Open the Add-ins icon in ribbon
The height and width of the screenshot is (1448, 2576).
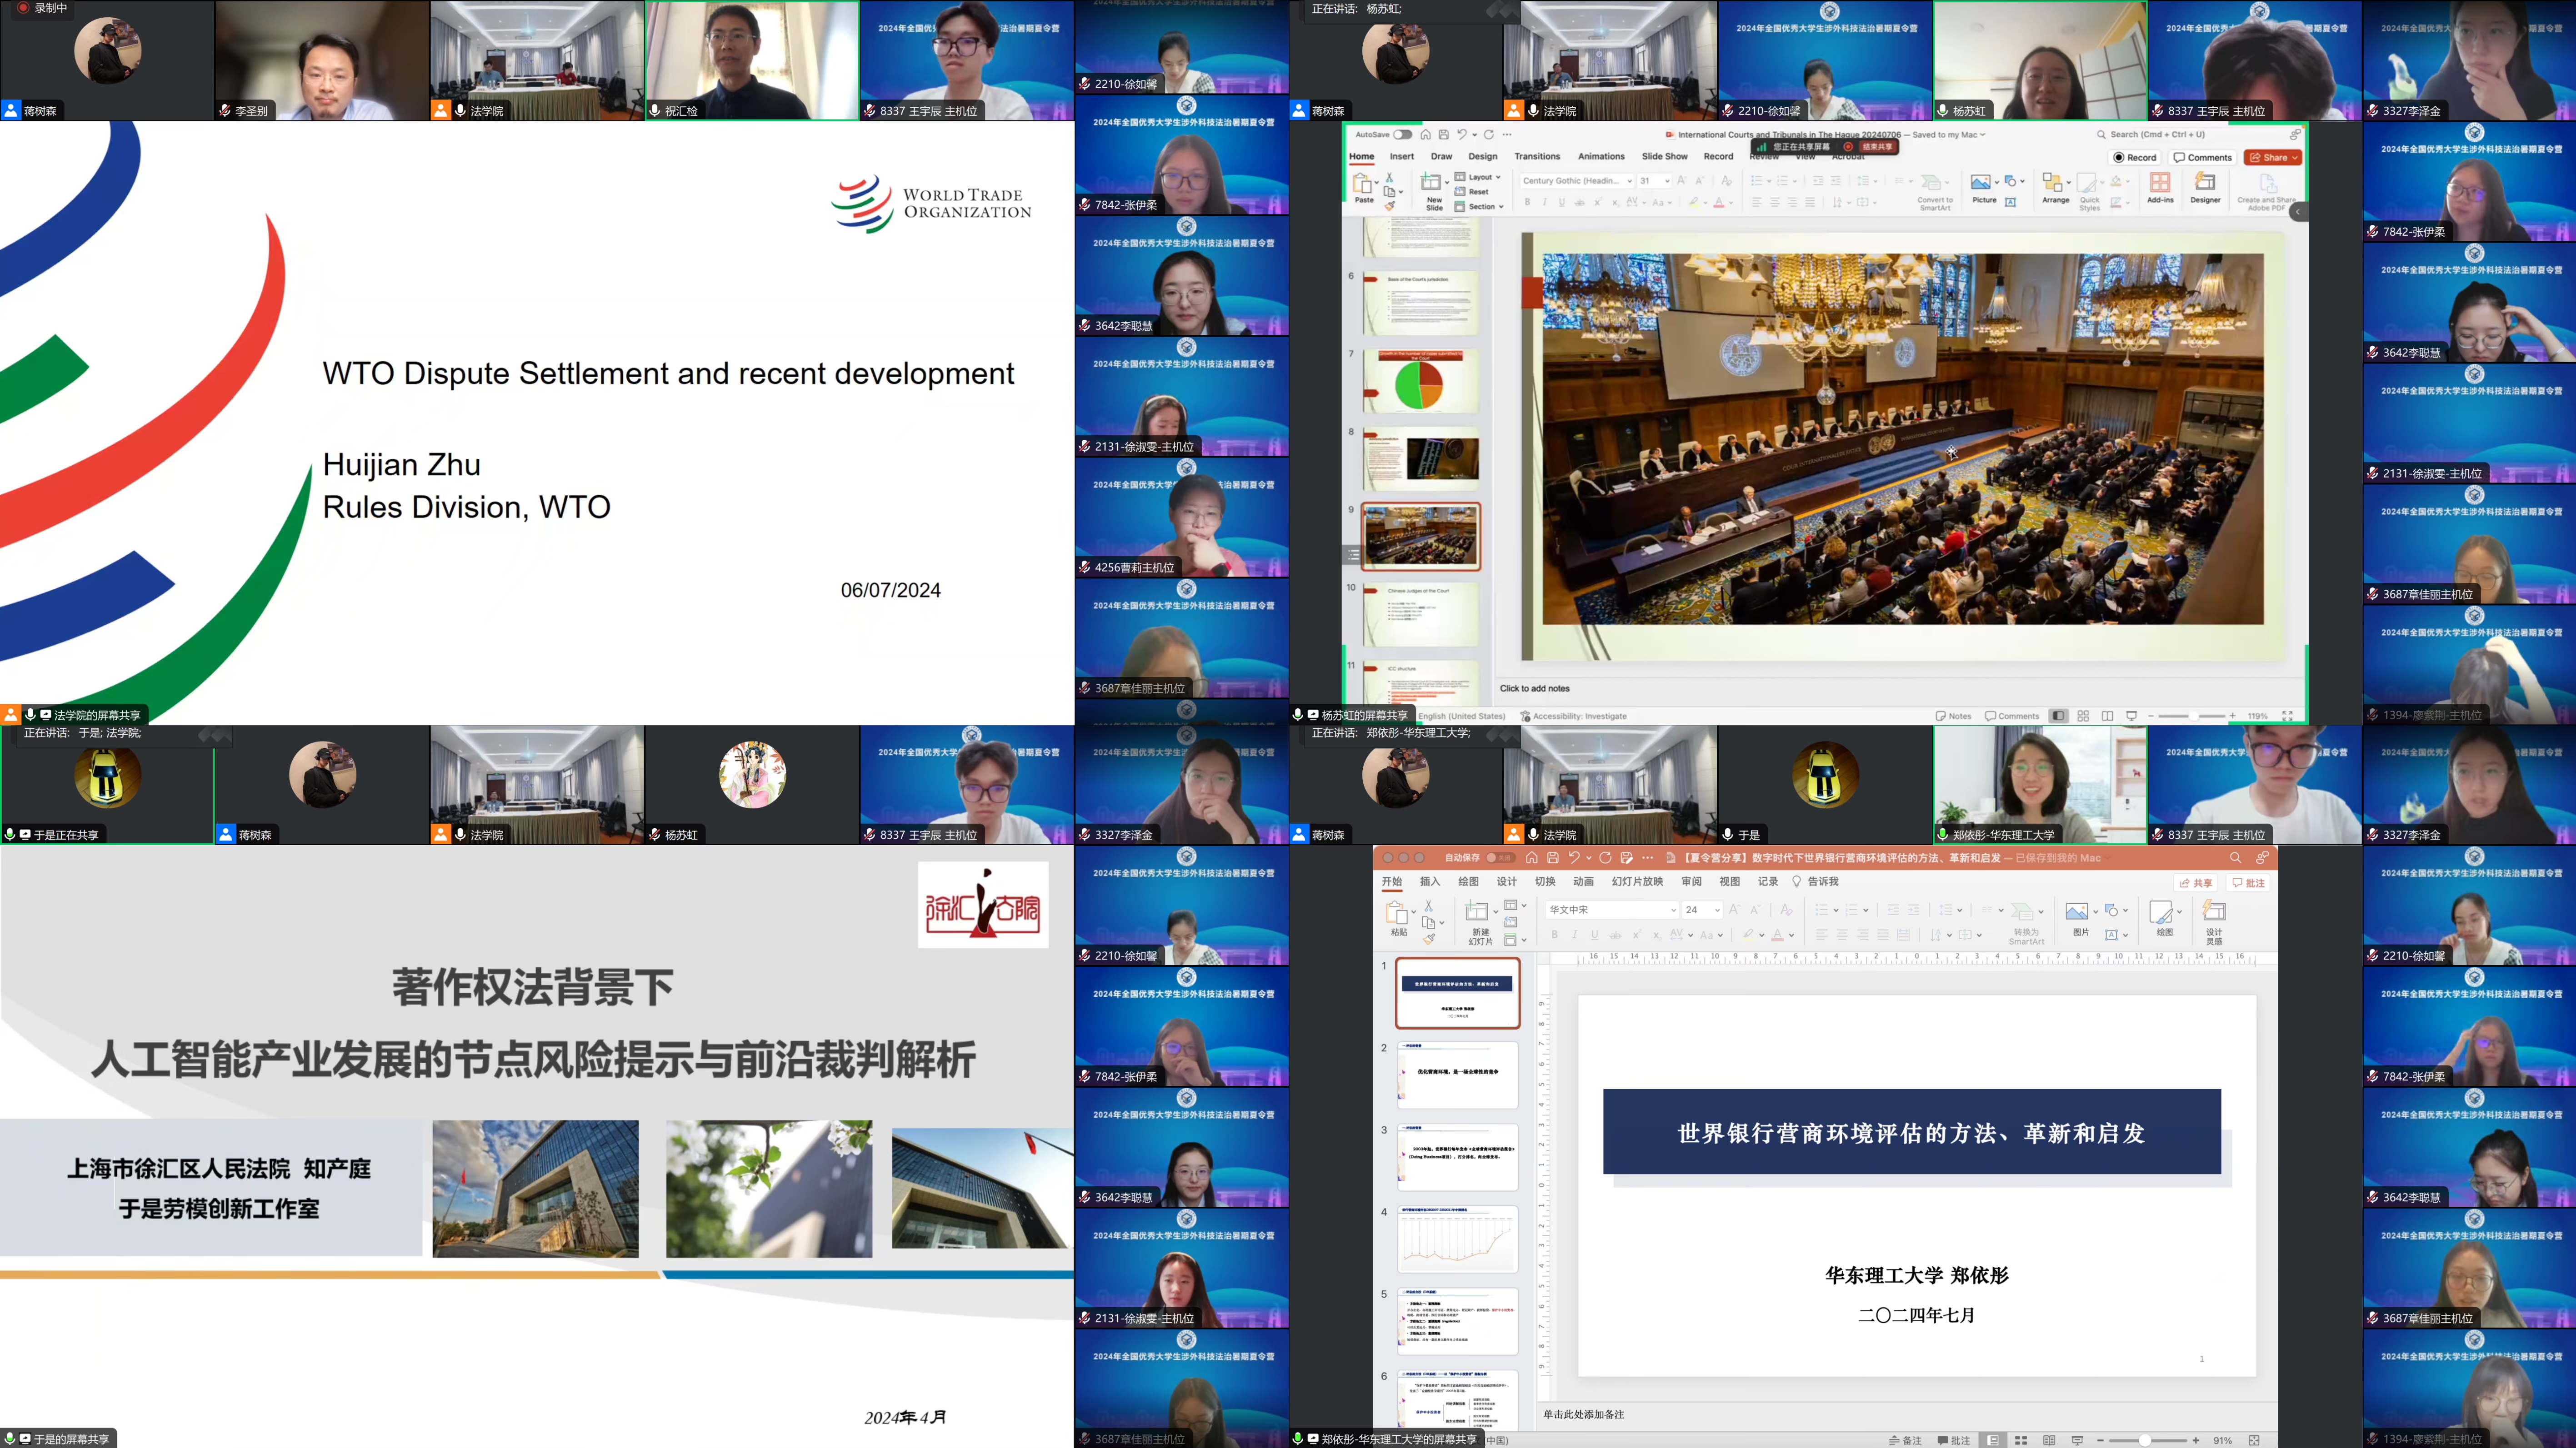tap(2160, 183)
